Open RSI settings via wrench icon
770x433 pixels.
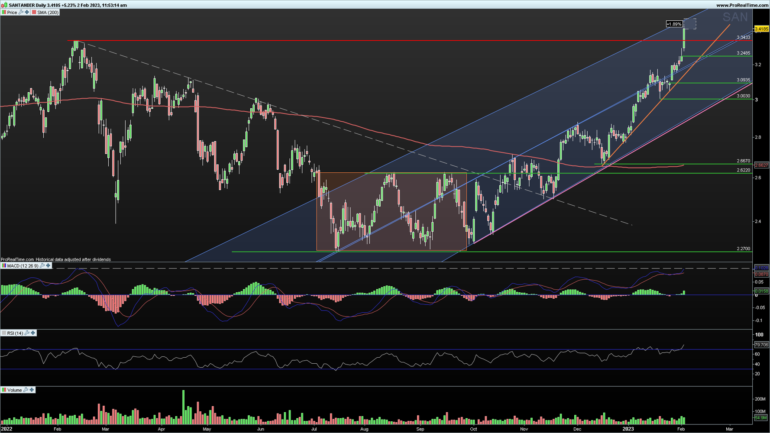tap(27, 333)
